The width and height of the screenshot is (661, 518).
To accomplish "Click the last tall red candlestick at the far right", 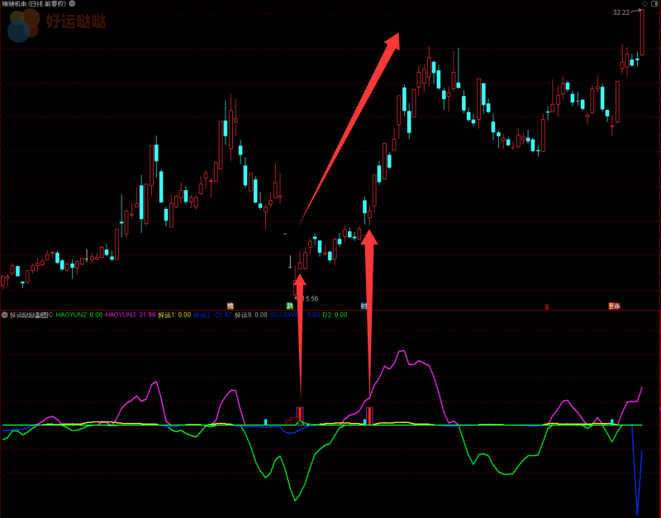I will point(642,32).
